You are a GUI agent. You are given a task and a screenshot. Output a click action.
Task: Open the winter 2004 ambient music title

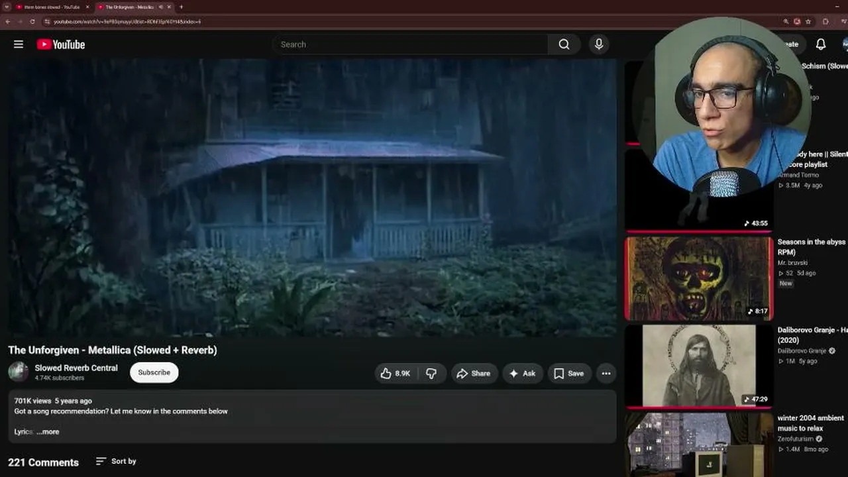[x=811, y=423]
